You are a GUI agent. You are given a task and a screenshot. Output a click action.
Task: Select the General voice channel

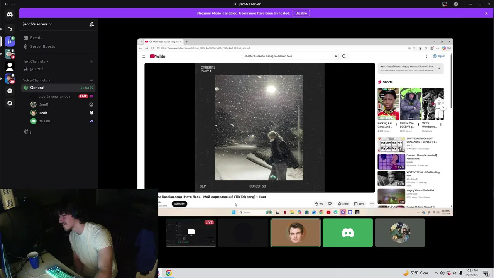[x=58, y=88]
